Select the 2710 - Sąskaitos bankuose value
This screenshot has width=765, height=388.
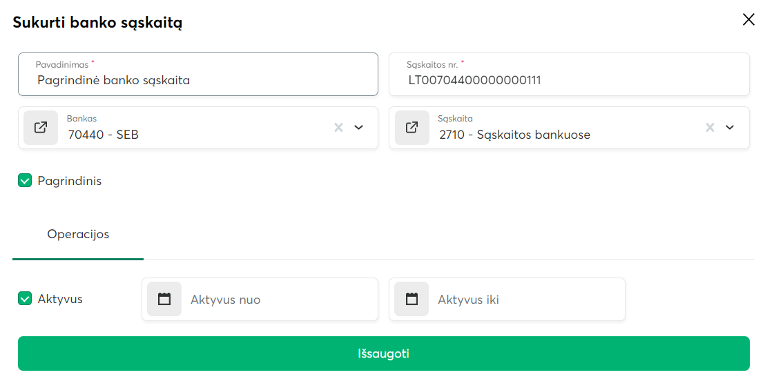pyautogui.click(x=514, y=135)
